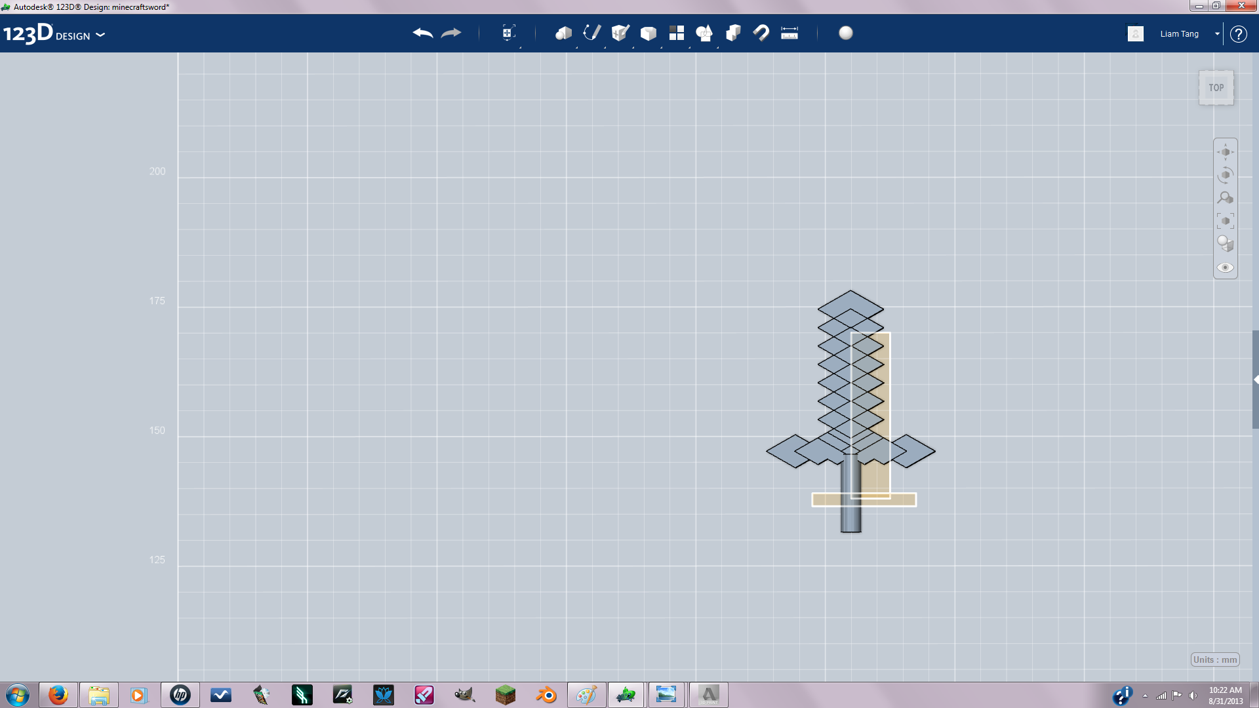Click the Fit view navigation tool
Screen dimensions: 1259x708
click(x=1226, y=221)
